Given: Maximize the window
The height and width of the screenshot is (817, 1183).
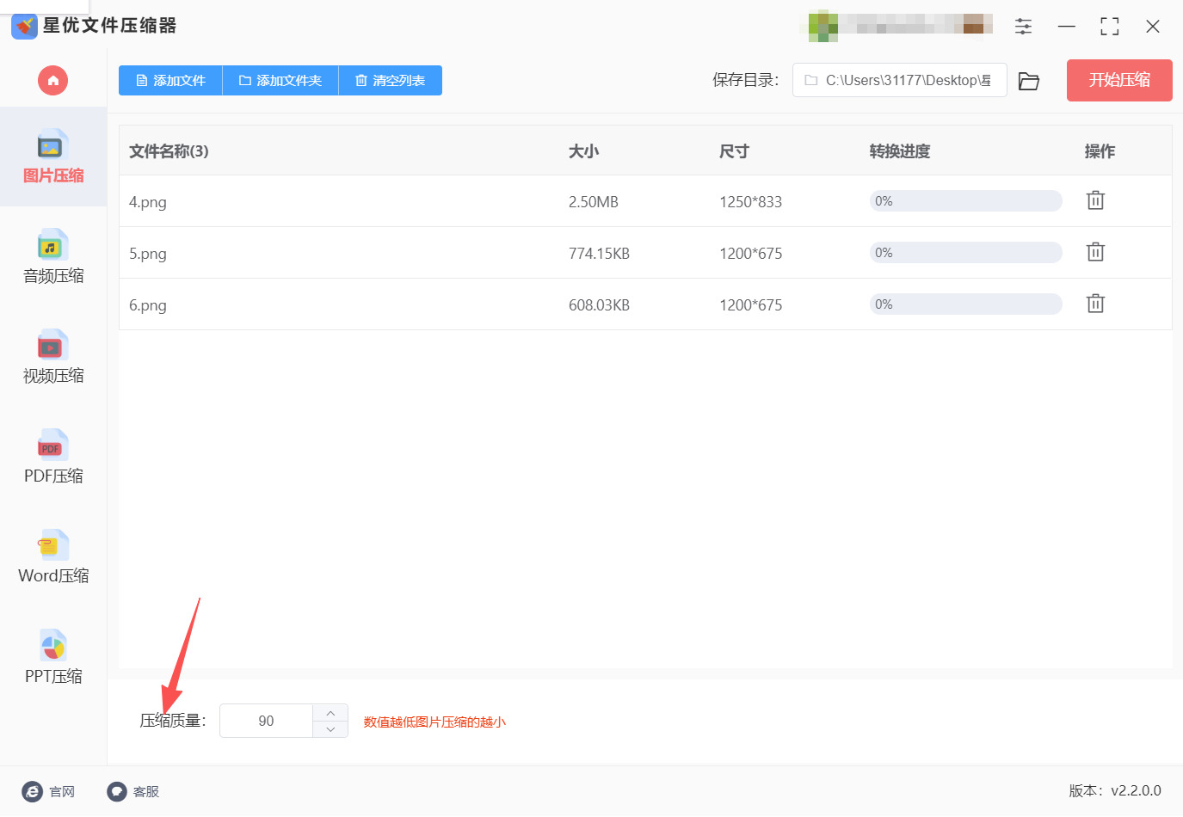Looking at the screenshot, I should tap(1110, 27).
